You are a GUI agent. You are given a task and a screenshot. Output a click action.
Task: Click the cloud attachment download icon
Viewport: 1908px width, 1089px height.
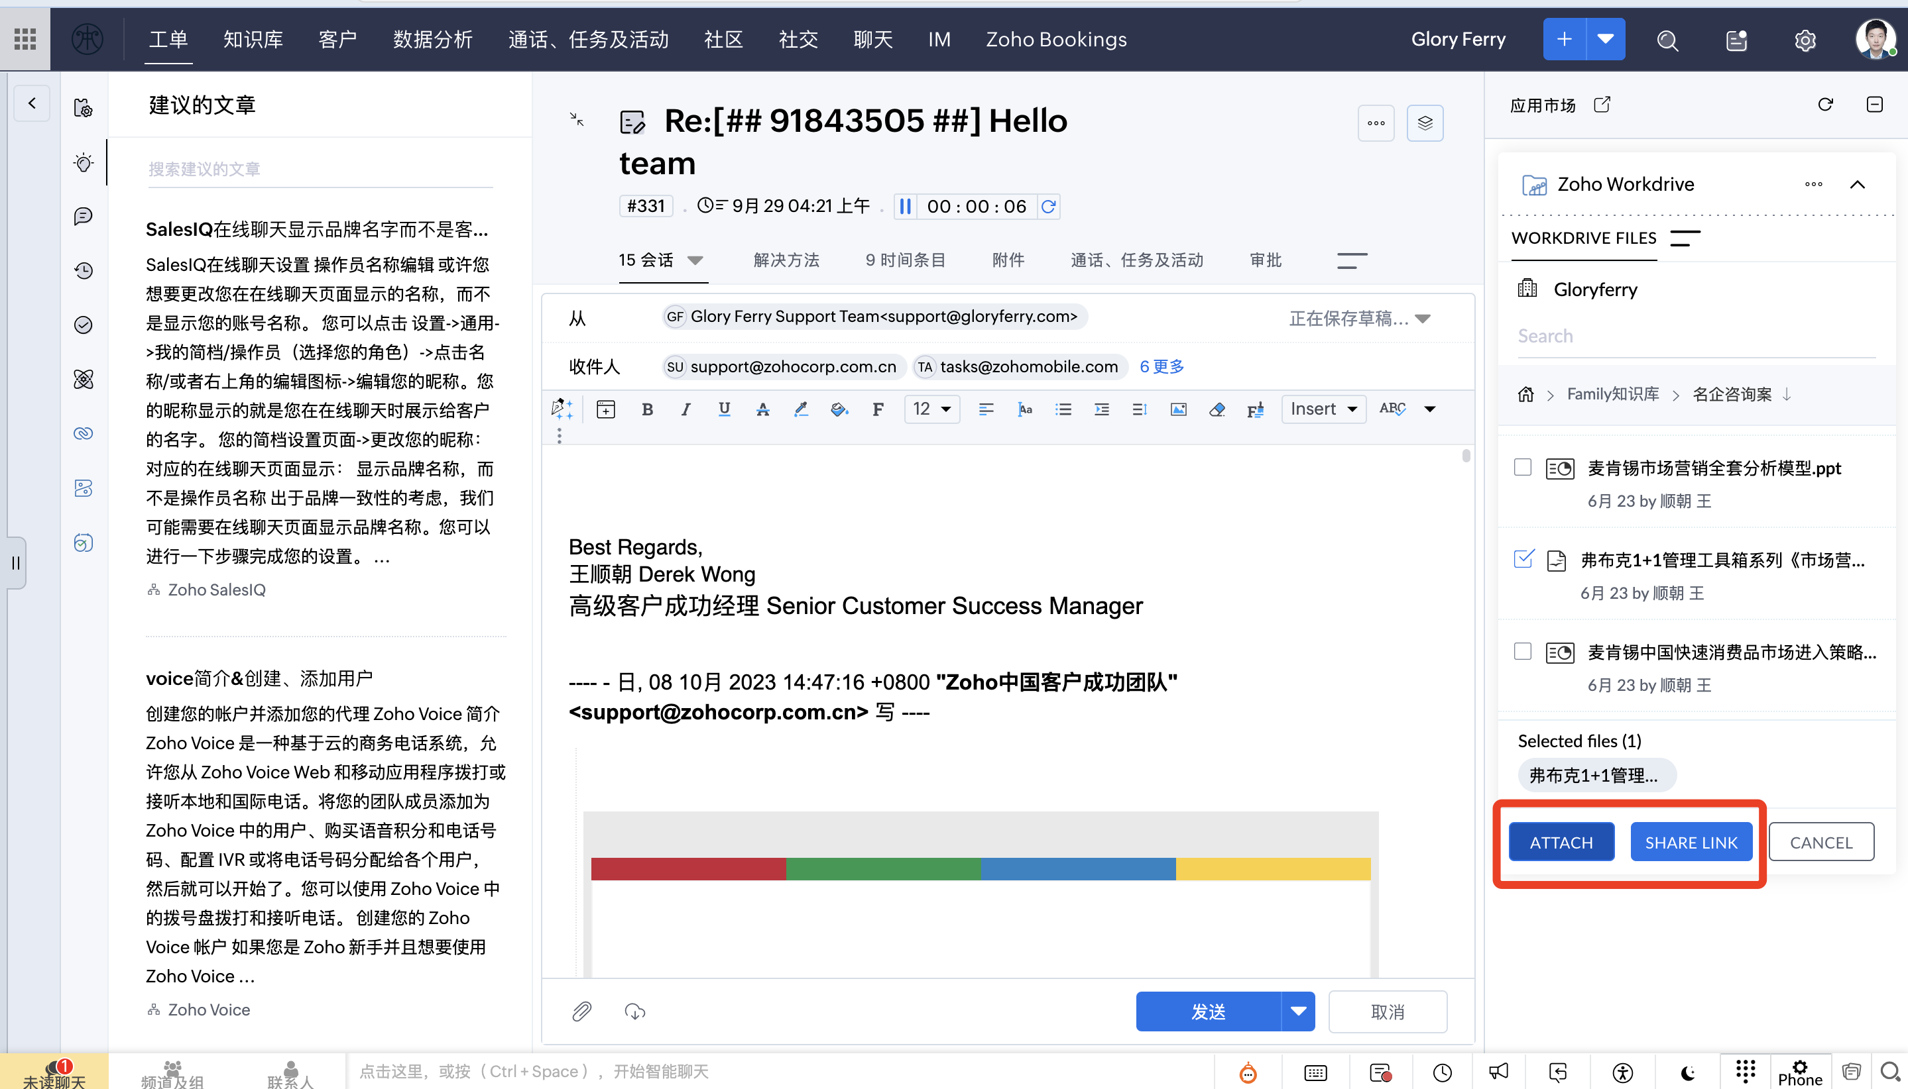coord(634,1011)
